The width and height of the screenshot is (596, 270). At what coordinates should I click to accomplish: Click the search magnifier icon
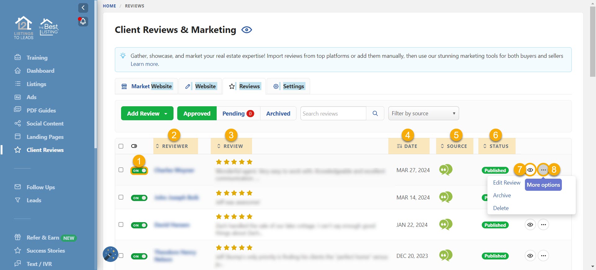pos(375,113)
